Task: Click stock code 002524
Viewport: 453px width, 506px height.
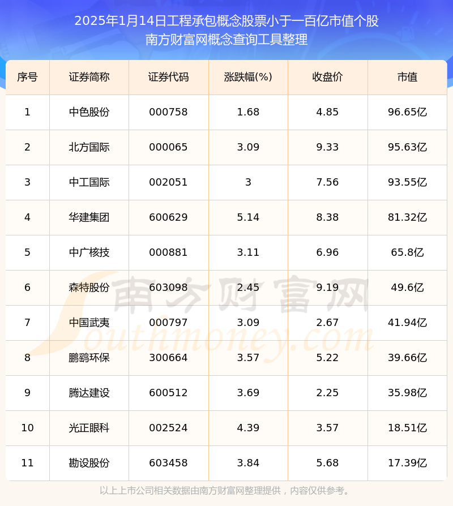Action: (x=168, y=428)
